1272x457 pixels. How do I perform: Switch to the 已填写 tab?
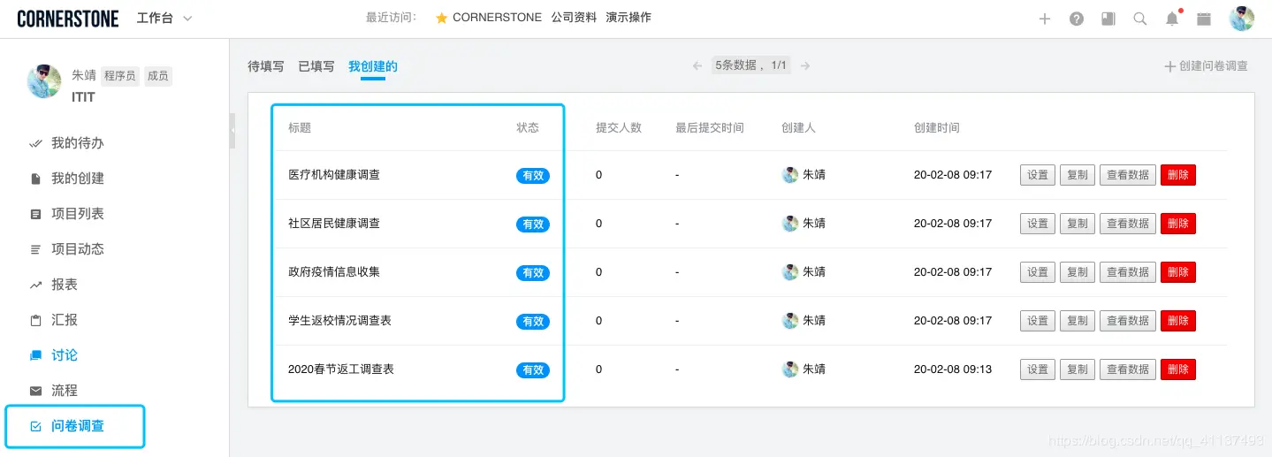click(x=316, y=66)
